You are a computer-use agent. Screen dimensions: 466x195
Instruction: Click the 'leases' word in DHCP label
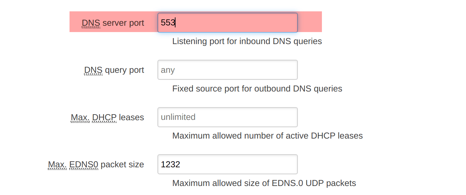pos(131,117)
